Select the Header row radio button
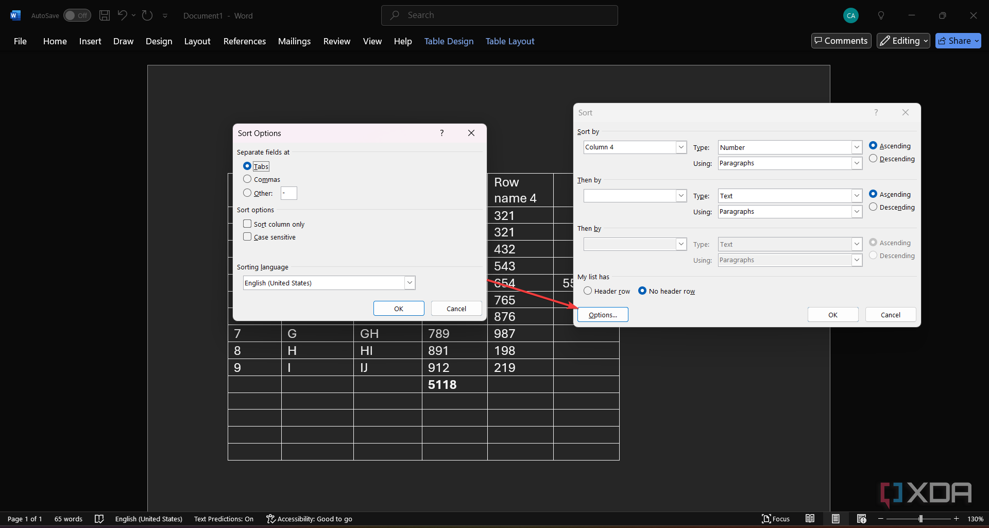Viewport: 989px width, 528px height. (588, 291)
